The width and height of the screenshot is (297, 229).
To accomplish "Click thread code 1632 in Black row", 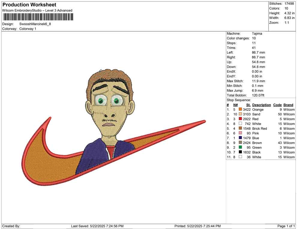I will pos(247,152).
